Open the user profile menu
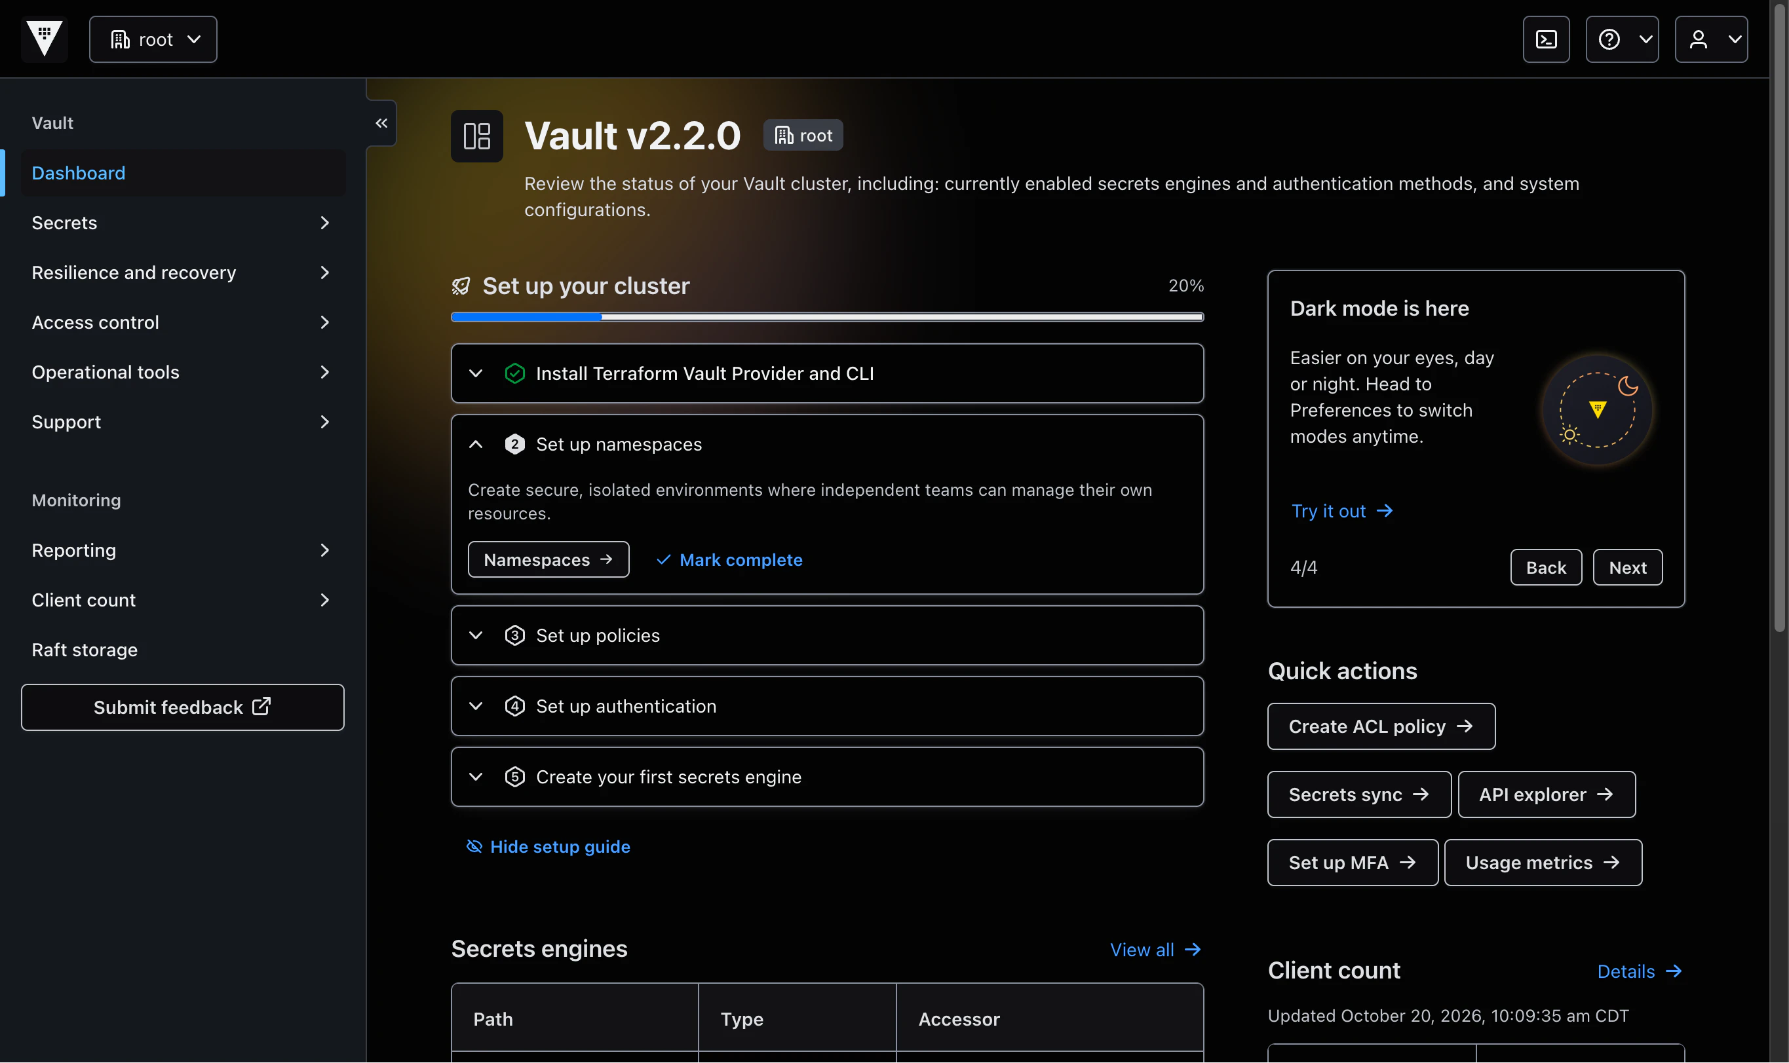 (x=1711, y=39)
